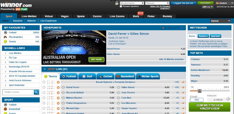The height and width of the screenshot is (114, 234).
Task: Click stopwatch icon for Djokovic v Verdasco
Action: point(58,82)
